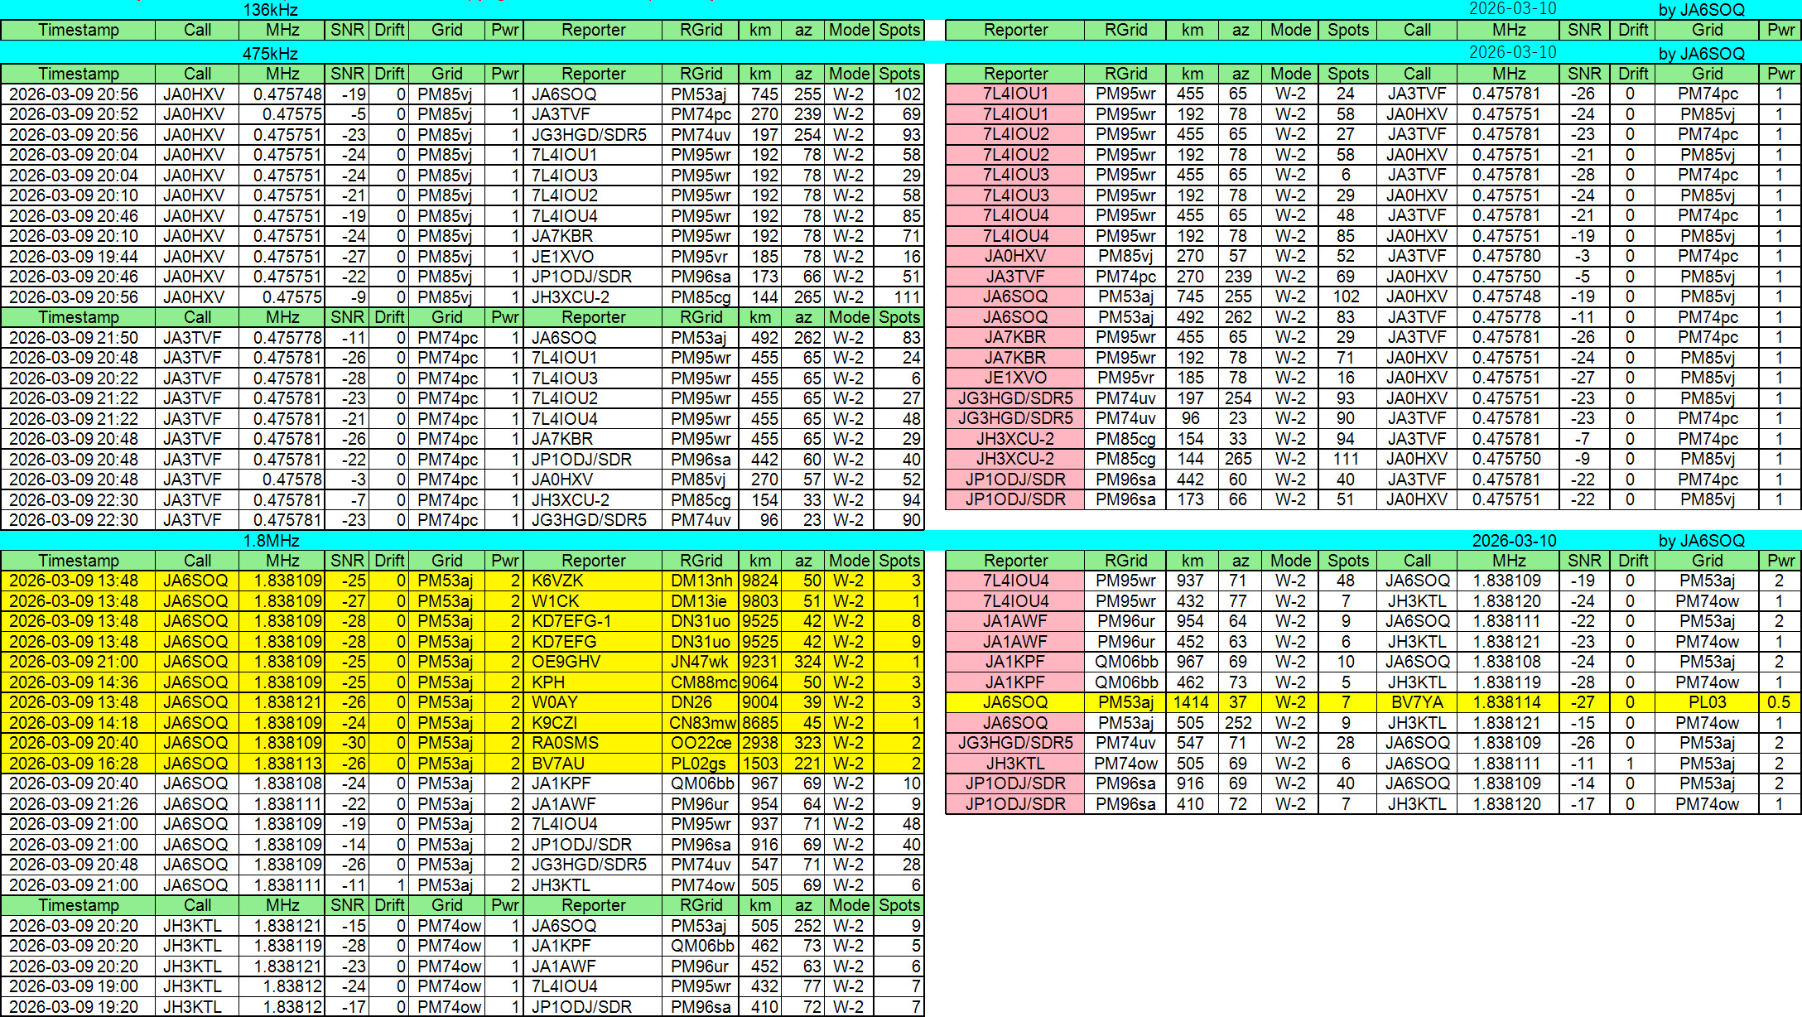Click the 475kHz band label
The image size is (1802, 1017).
click(x=270, y=54)
